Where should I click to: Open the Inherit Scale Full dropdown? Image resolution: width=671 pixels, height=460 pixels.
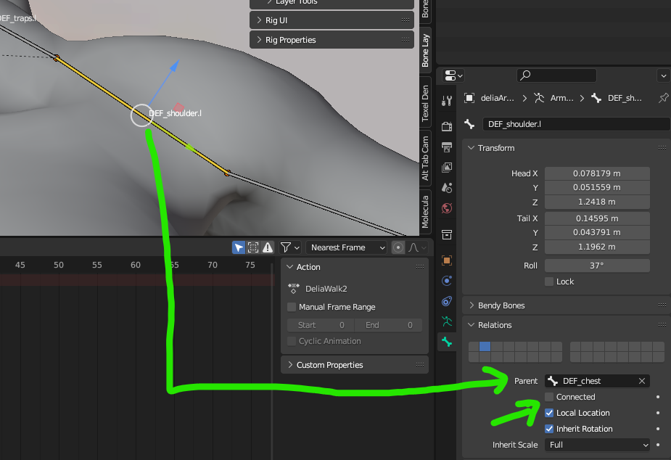click(597, 445)
